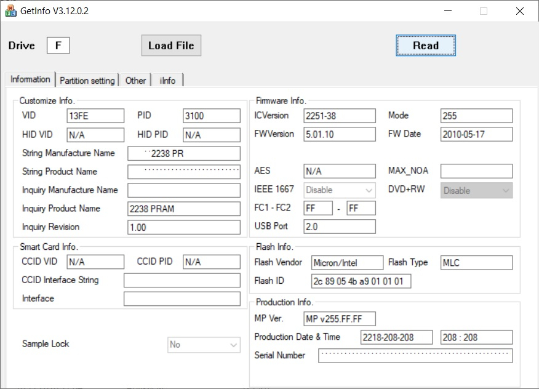Image resolution: width=539 pixels, height=389 pixels.
Task: Click the Serial Number field
Action: point(415,356)
